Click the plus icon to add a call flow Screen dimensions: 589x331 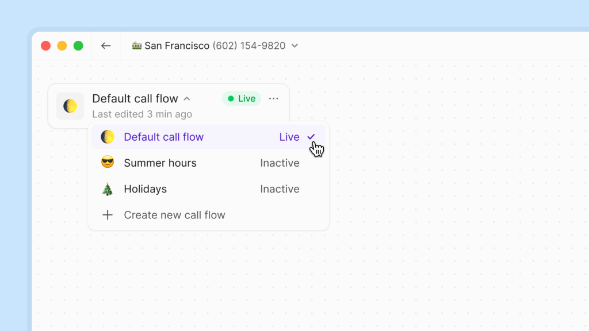pos(108,215)
